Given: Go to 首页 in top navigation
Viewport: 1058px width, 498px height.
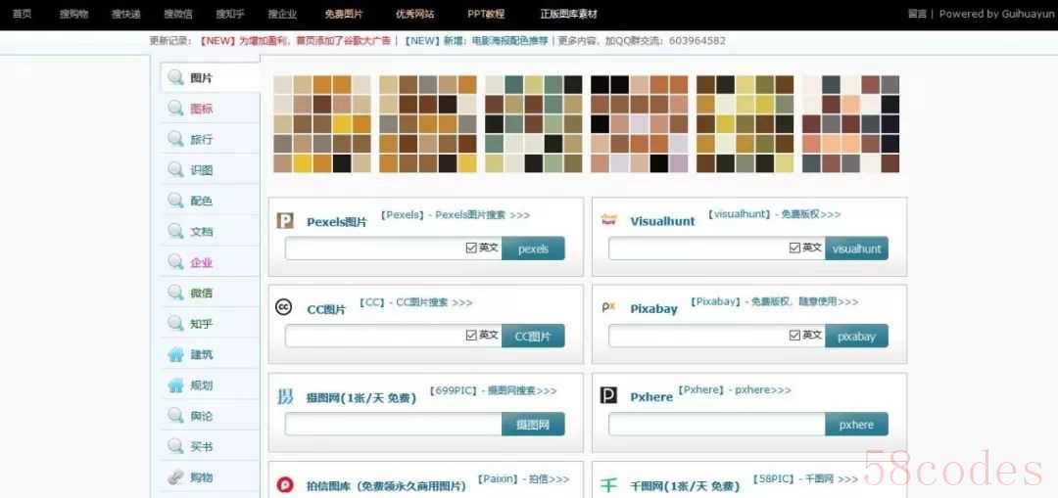Looking at the screenshot, I should coord(22,14).
